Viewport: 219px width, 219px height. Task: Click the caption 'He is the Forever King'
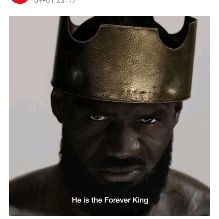point(110,200)
